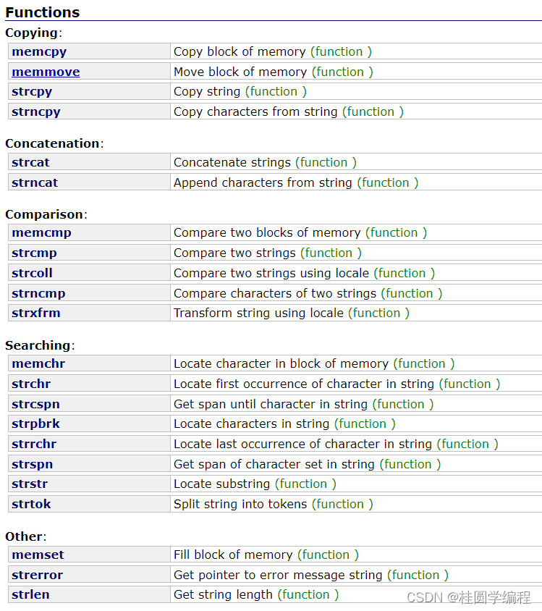This screenshot has width=542, height=611.
Task: Select the strcat link under Concatenation
Action: [30, 162]
